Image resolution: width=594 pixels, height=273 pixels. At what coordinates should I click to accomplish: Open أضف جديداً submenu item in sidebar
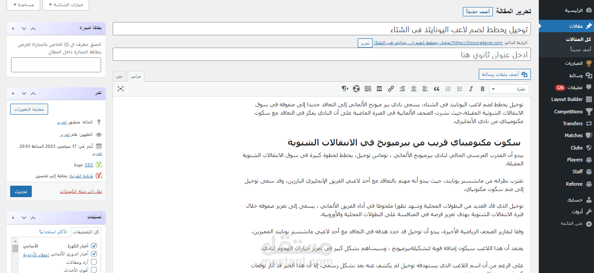pyautogui.click(x=580, y=50)
